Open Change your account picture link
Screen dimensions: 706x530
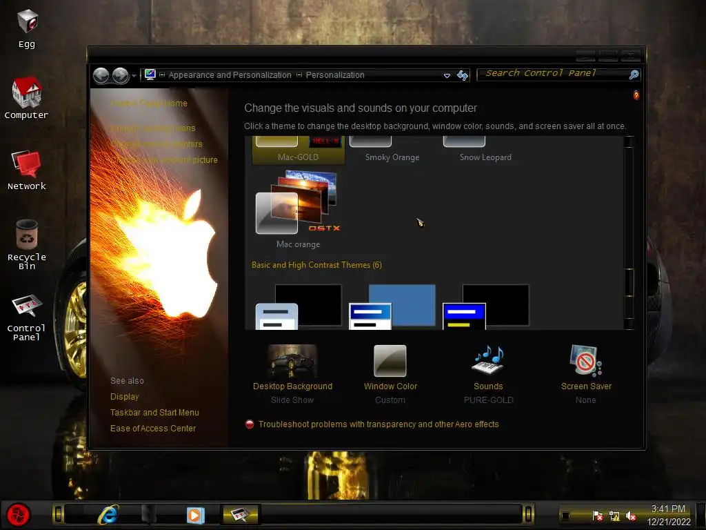pos(164,159)
